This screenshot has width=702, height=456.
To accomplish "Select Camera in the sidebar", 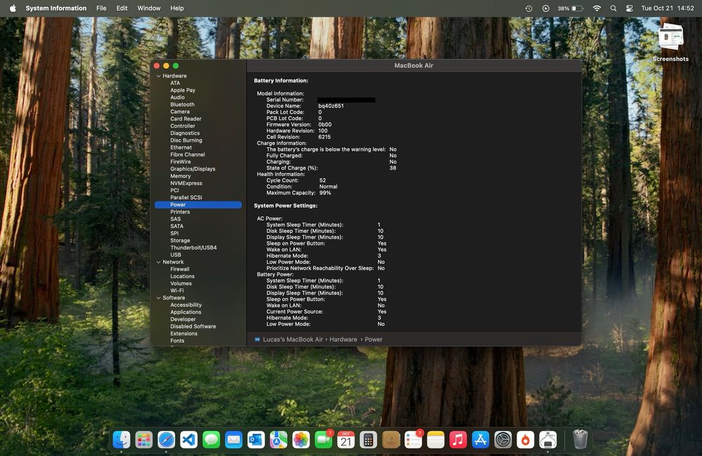I will point(180,112).
